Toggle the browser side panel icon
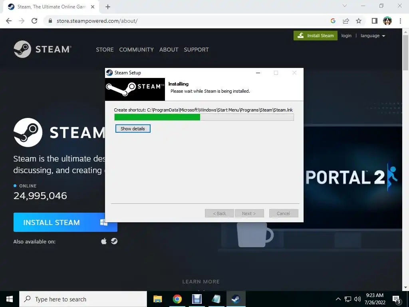The image size is (409, 307). pos(375,21)
